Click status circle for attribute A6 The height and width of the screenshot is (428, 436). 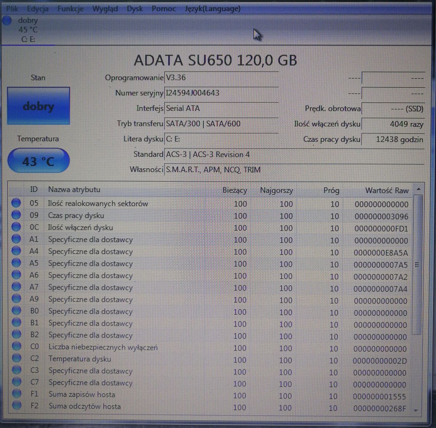point(16,275)
